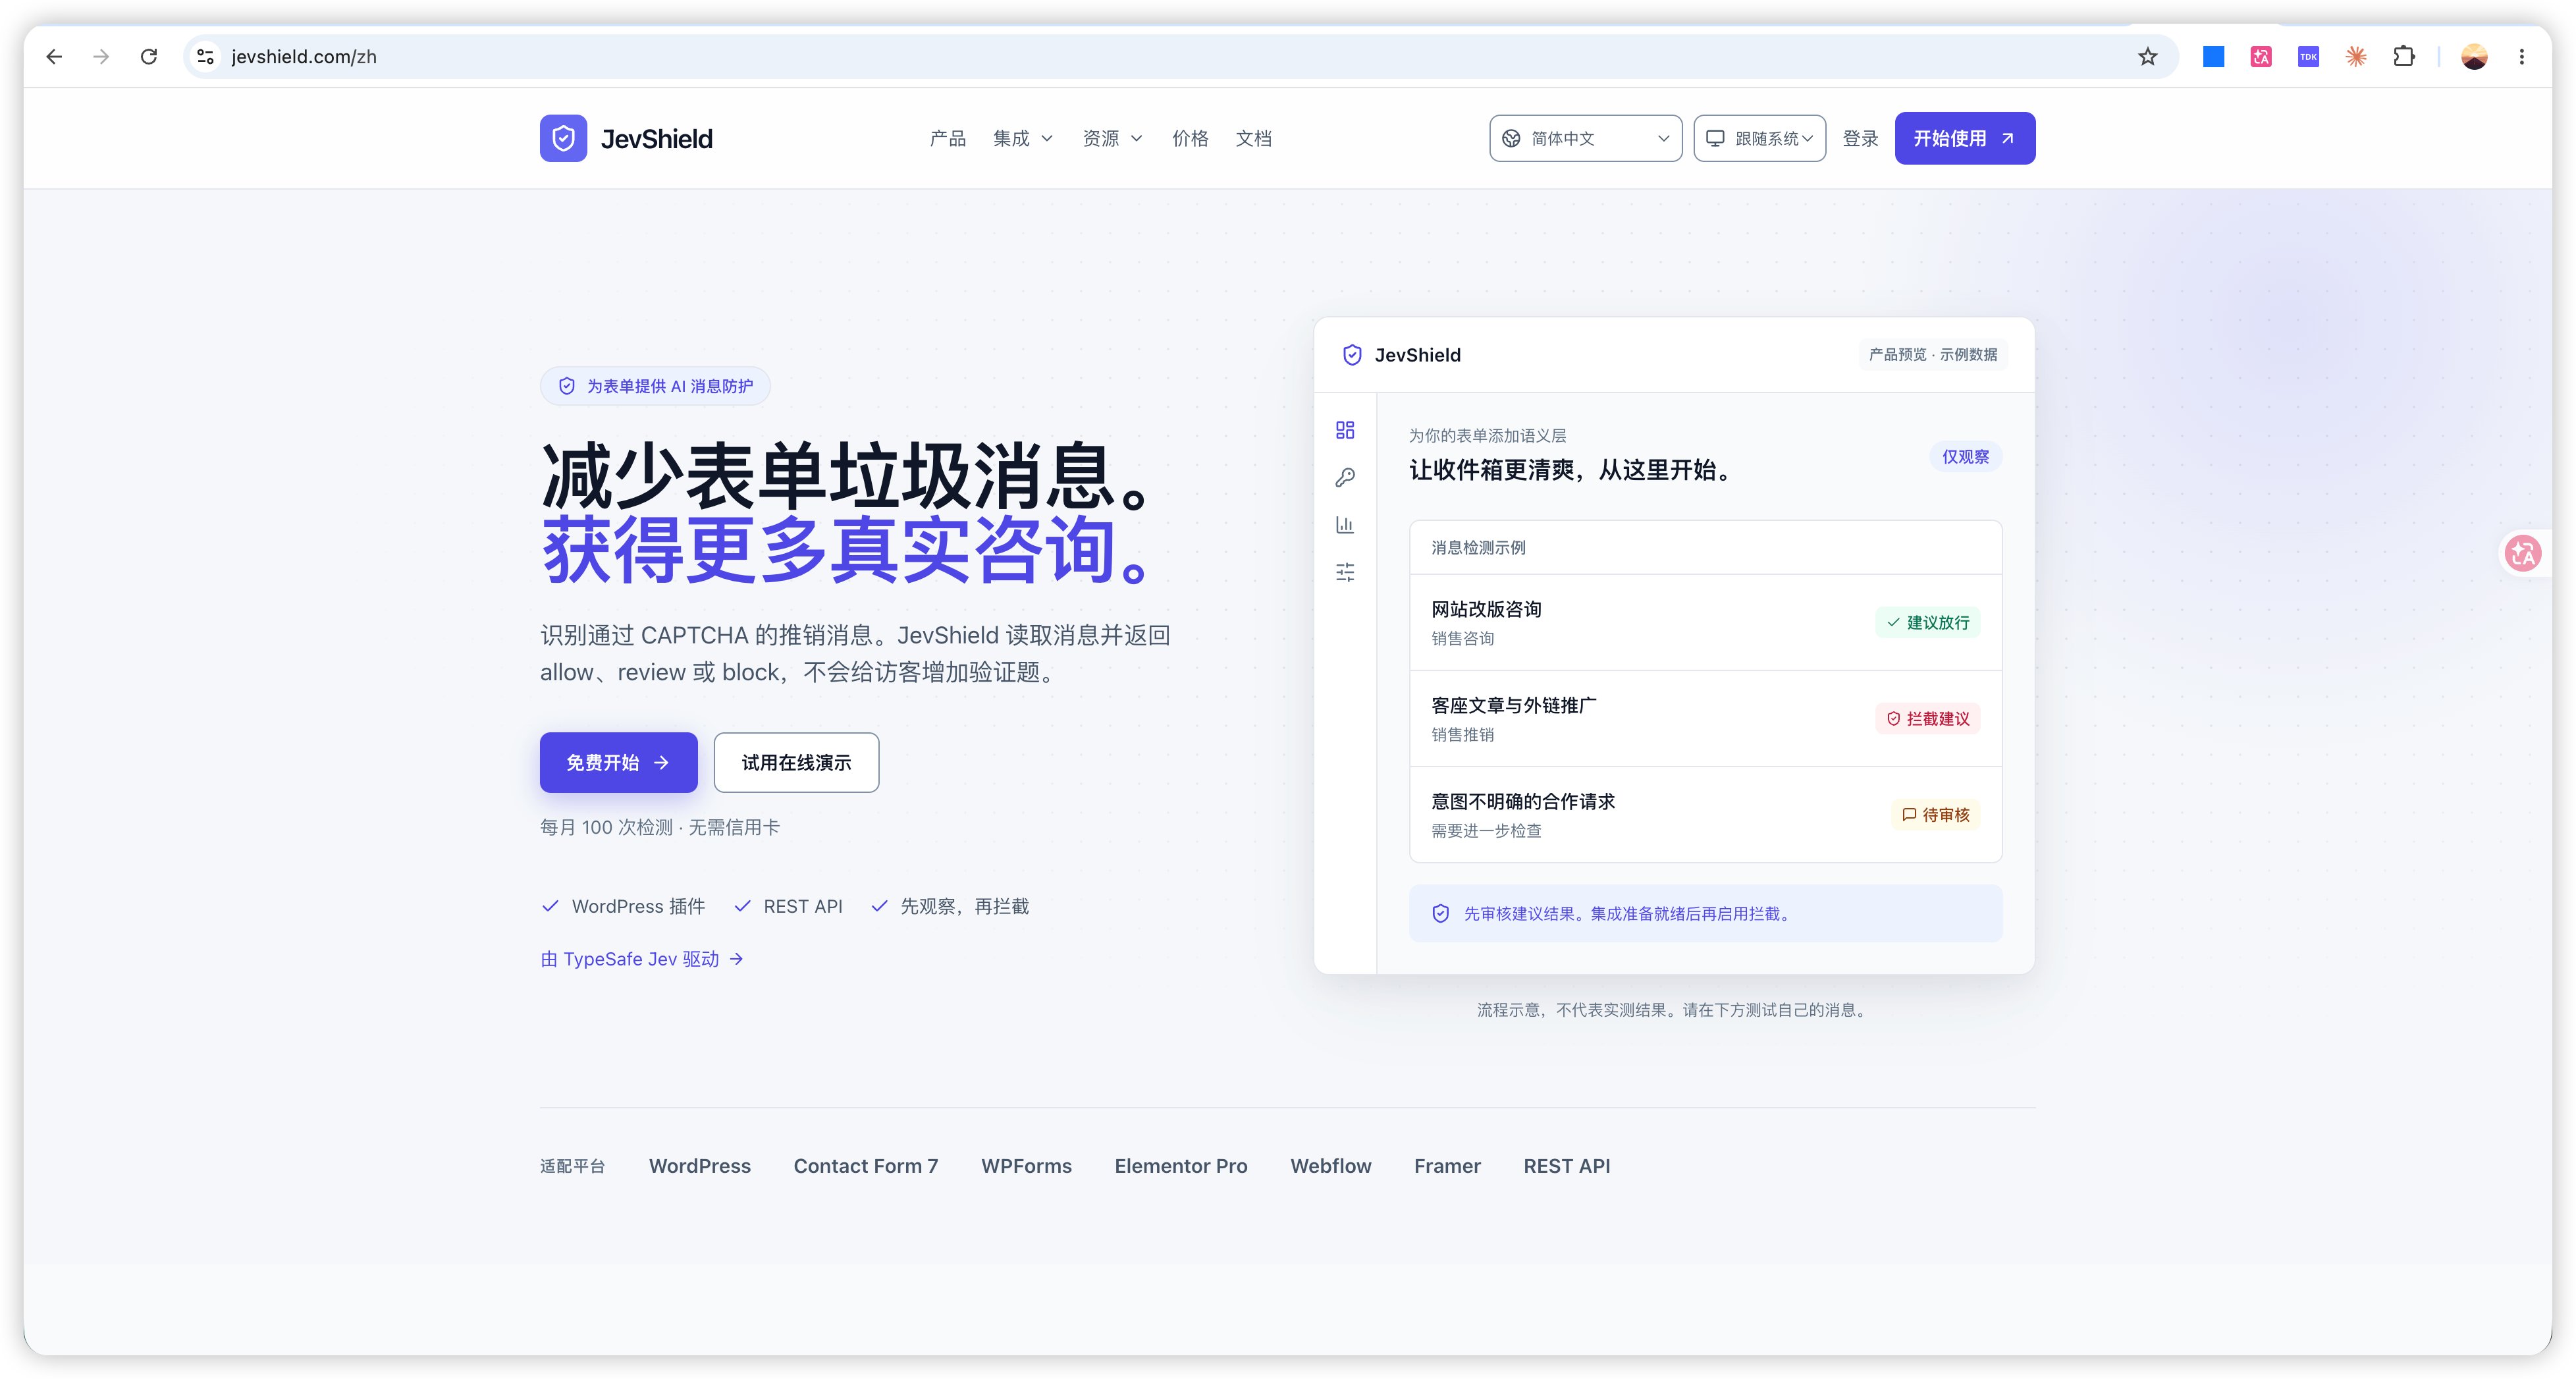Bookmark this page with the star icon
The height and width of the screenshot is (1379, 2576).
(2148, 57)
